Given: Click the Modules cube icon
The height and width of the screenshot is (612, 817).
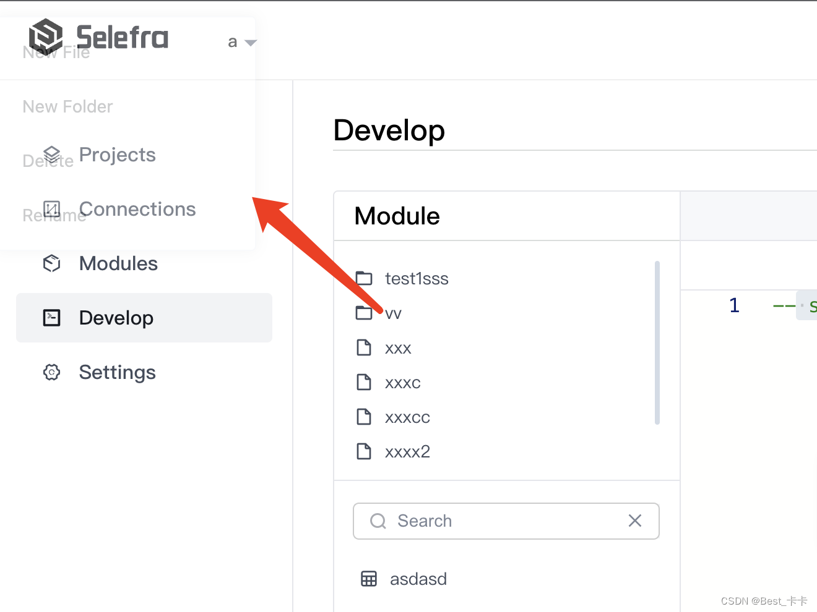Looking at the screenshot, I should point(52,263).
